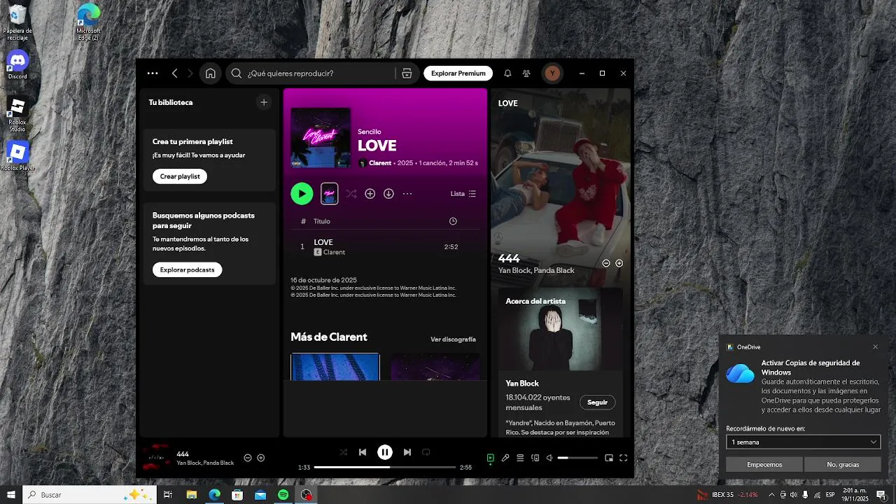The height and width of the screenshot is (504, 896).
Task: Click the minus icon in bottom player bar
Action: (x=248, y=458)
